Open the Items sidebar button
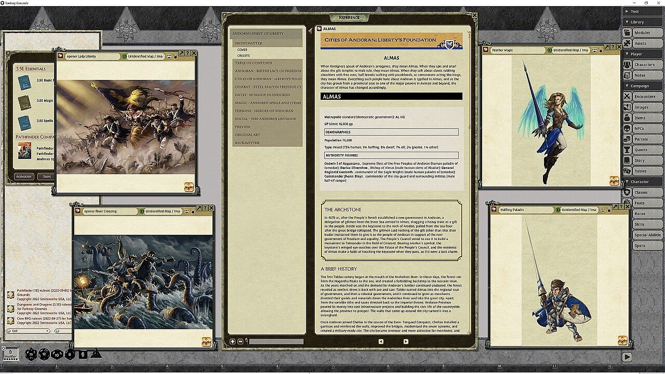The height and width of the screenshot is (374, 665). click(642, 118)
